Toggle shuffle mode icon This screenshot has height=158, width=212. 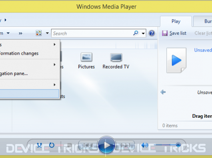pos(40,145)
